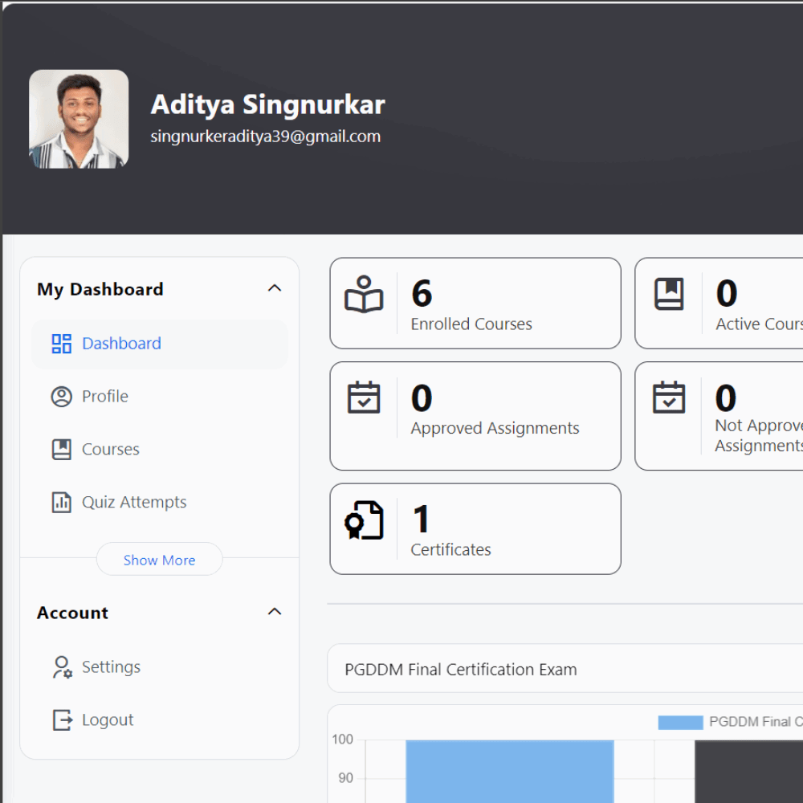Image resolution: width=803 pixels, height=803 pixels.
Task: Click the Enrolled Courses reading icon
Action: tap(364, 295)
